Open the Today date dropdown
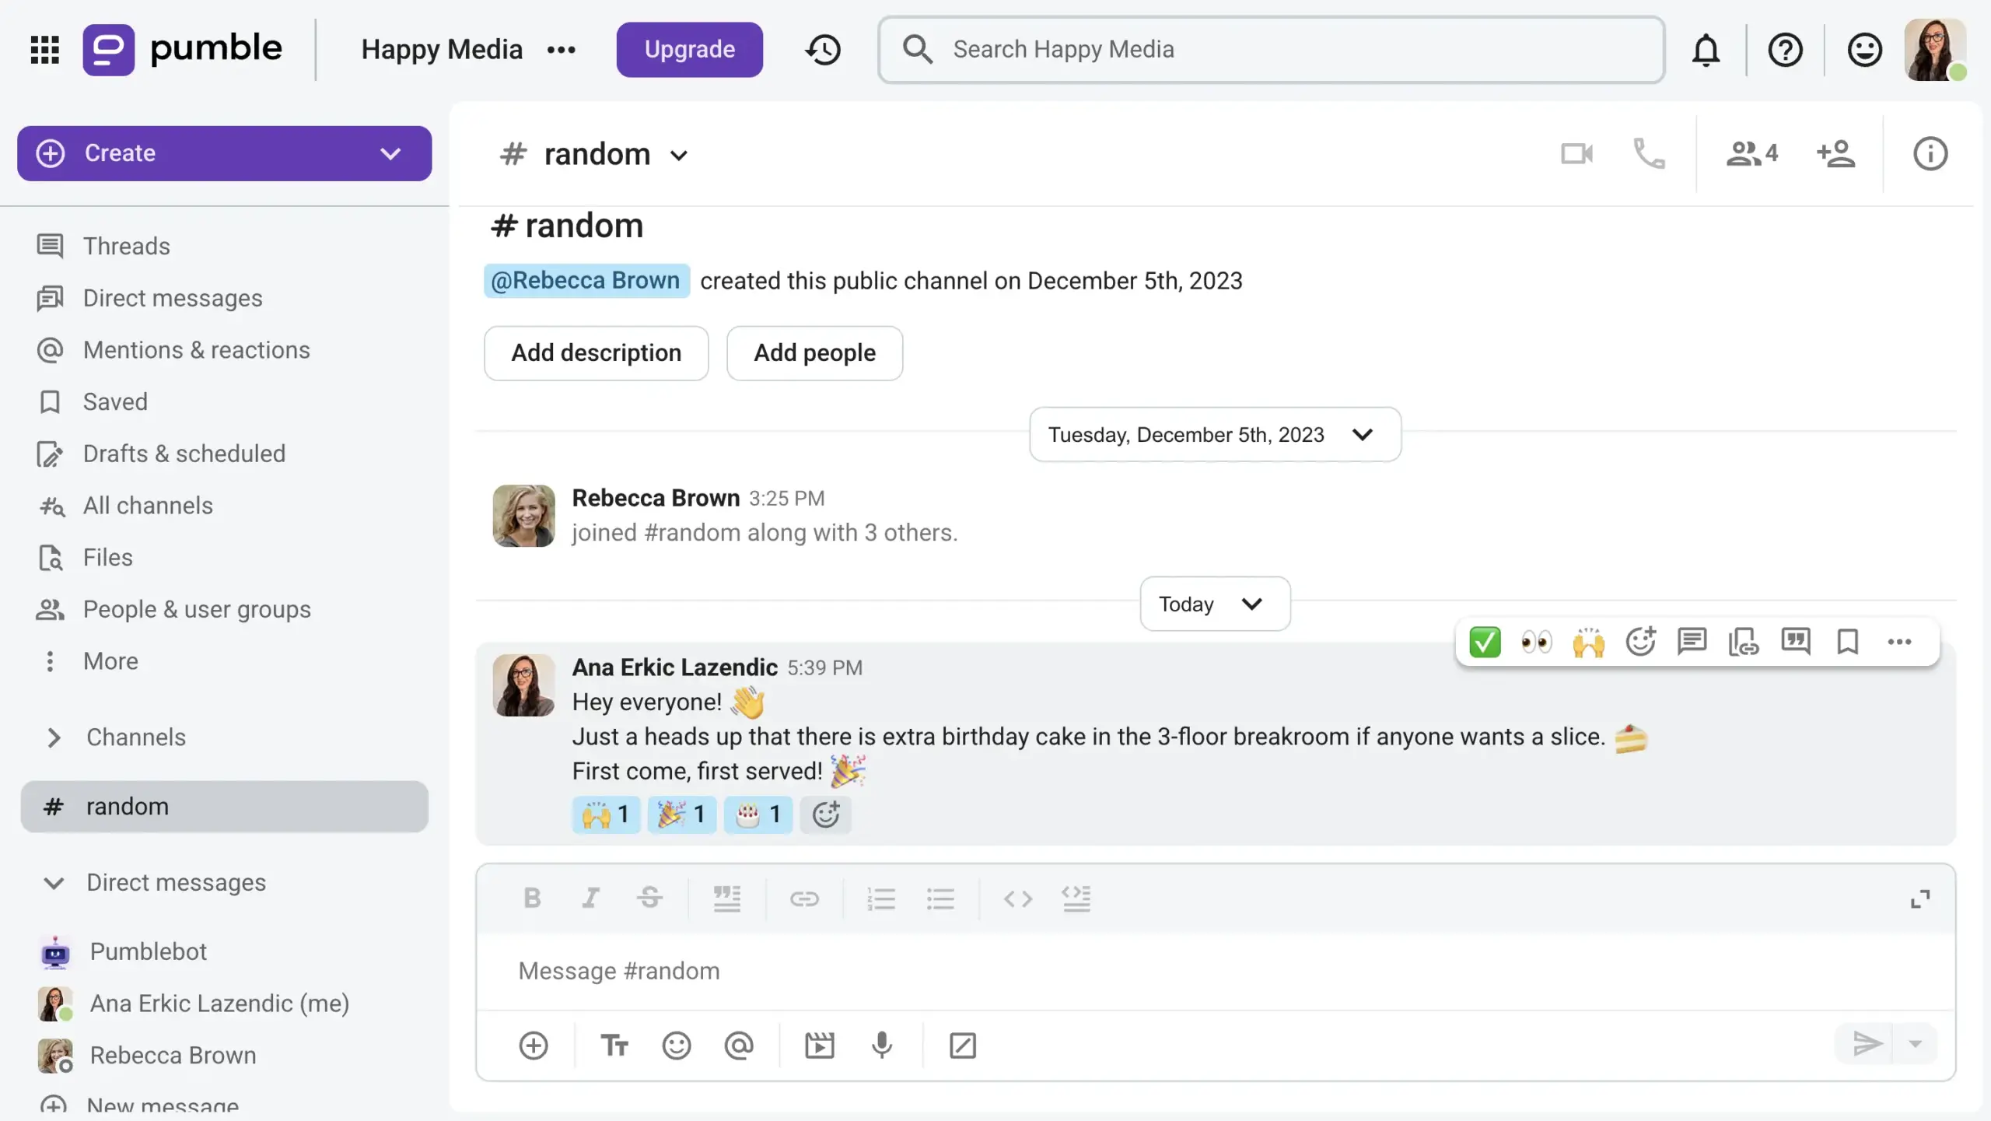 click(1215, 604)
